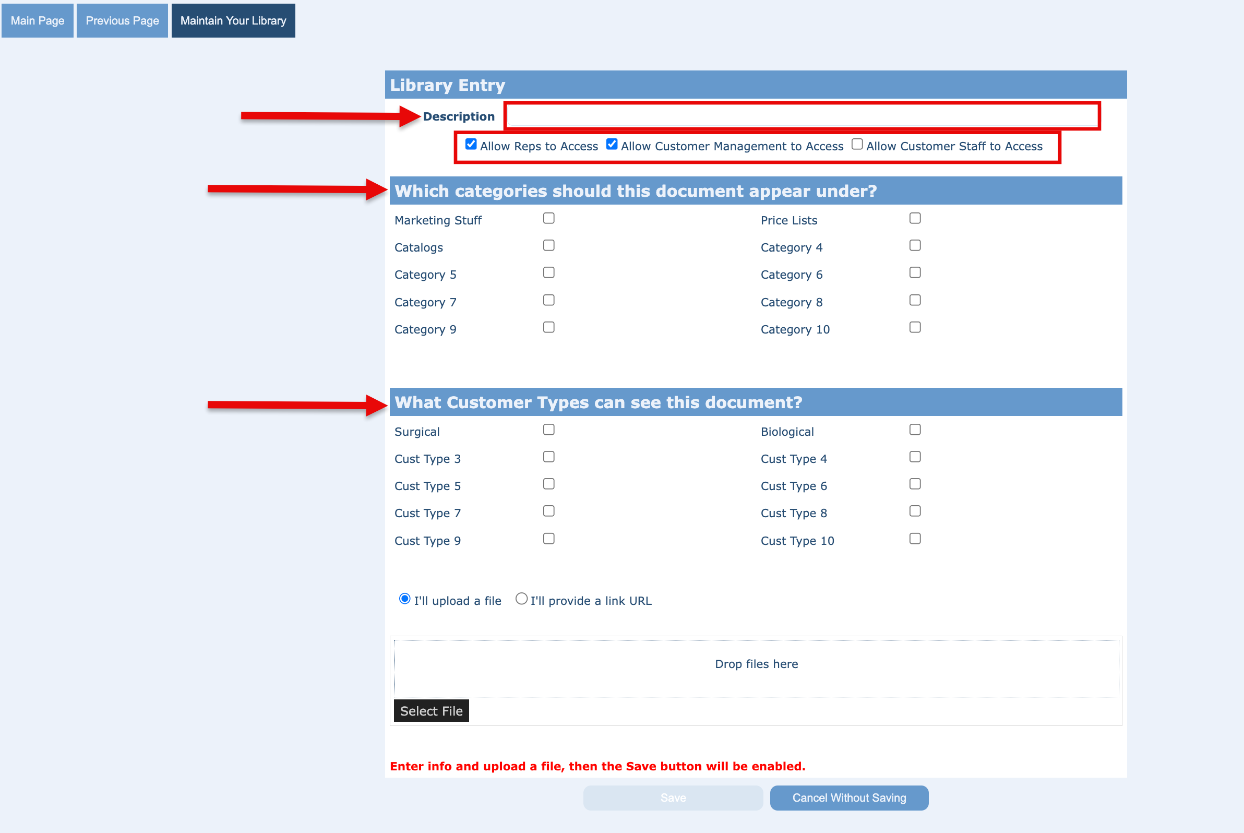
Task: Uncheck Allow Customer Management to Access
Action: tap(612, 145)
